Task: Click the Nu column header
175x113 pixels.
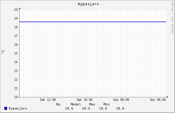Action: pos(58,104)
